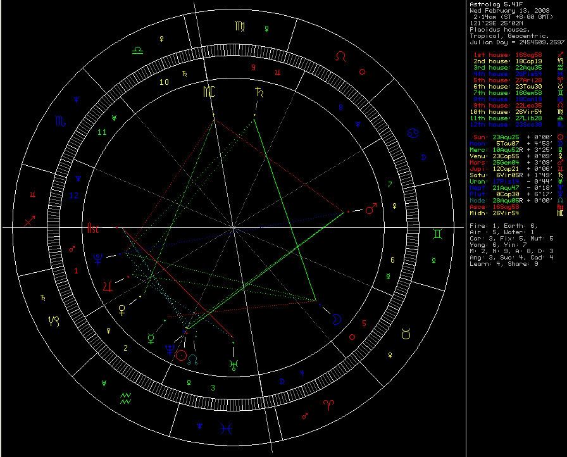This screenshot has height=457, width=567.
Task: Click the MC Midheaven symbol in the wheel
Action: click(x=209, y=92)
